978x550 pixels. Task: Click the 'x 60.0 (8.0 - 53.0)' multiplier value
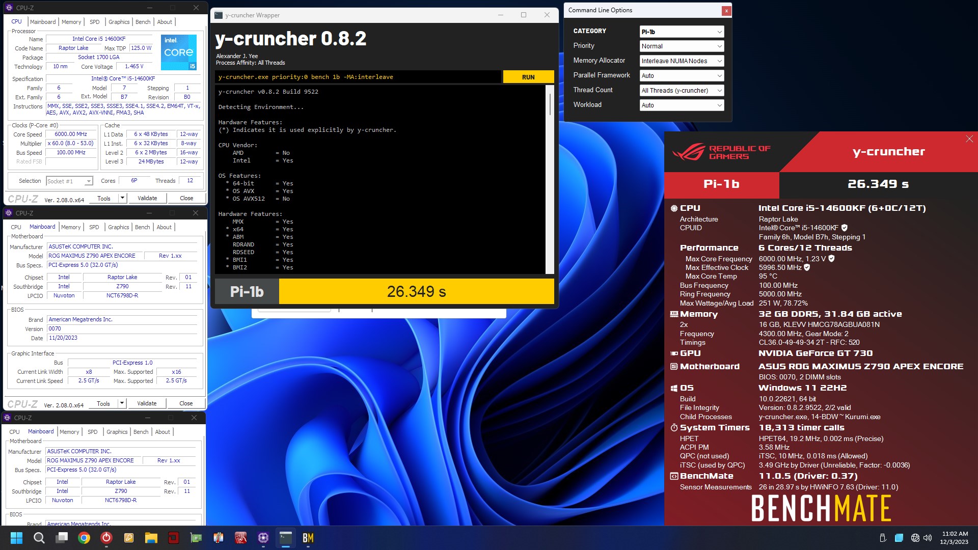tap(71, 144)
